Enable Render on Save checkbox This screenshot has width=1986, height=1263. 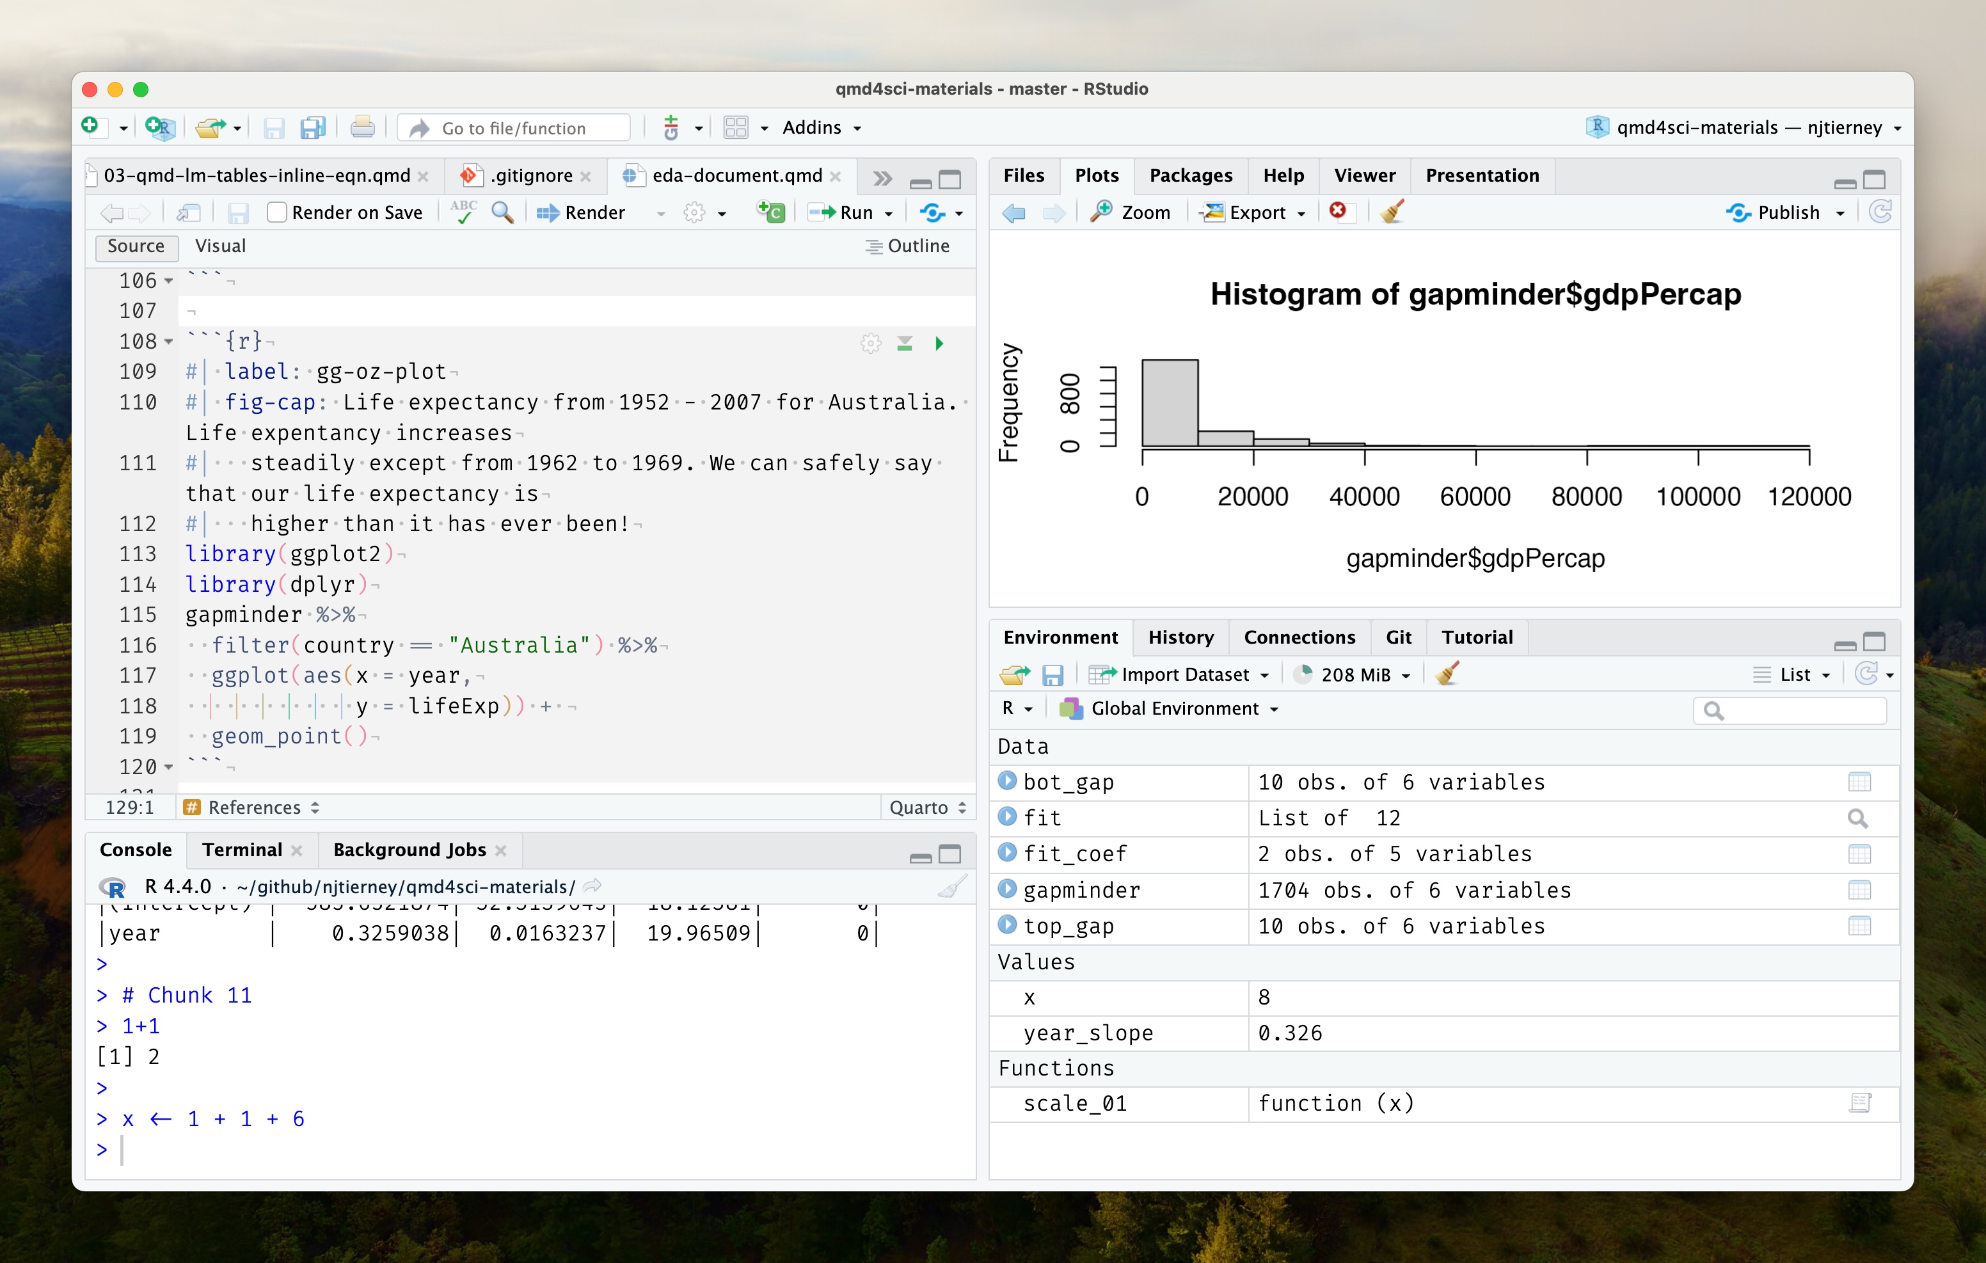(277, 213)
